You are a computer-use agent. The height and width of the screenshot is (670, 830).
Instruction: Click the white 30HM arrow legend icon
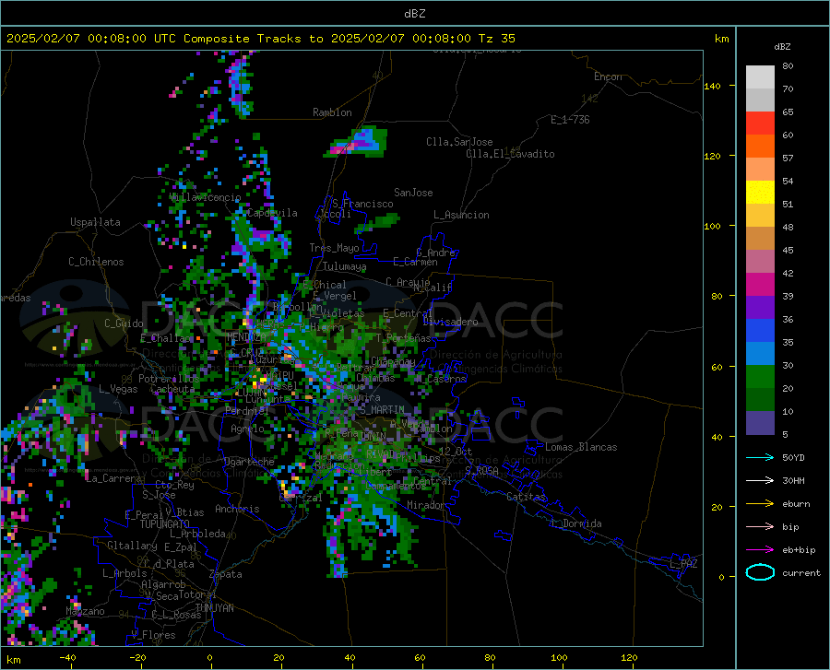[x=760, y=481]
